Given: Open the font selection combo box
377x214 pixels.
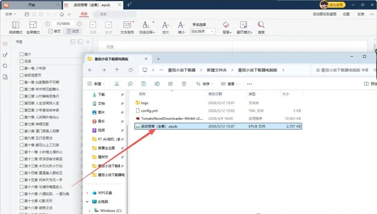Looking at the screenshot, I should pos(202,31).
